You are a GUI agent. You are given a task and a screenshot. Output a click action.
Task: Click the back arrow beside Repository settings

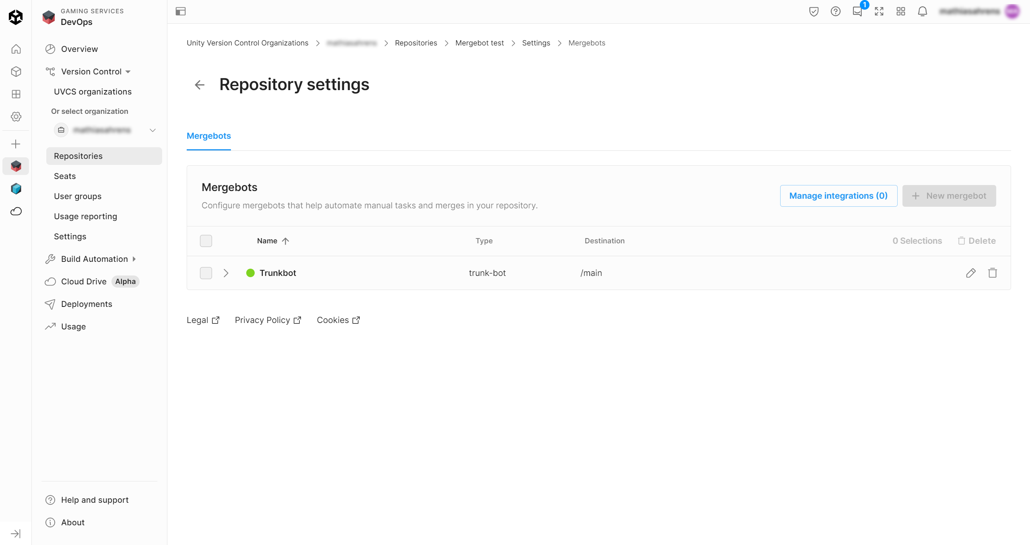tap(200, 85)
